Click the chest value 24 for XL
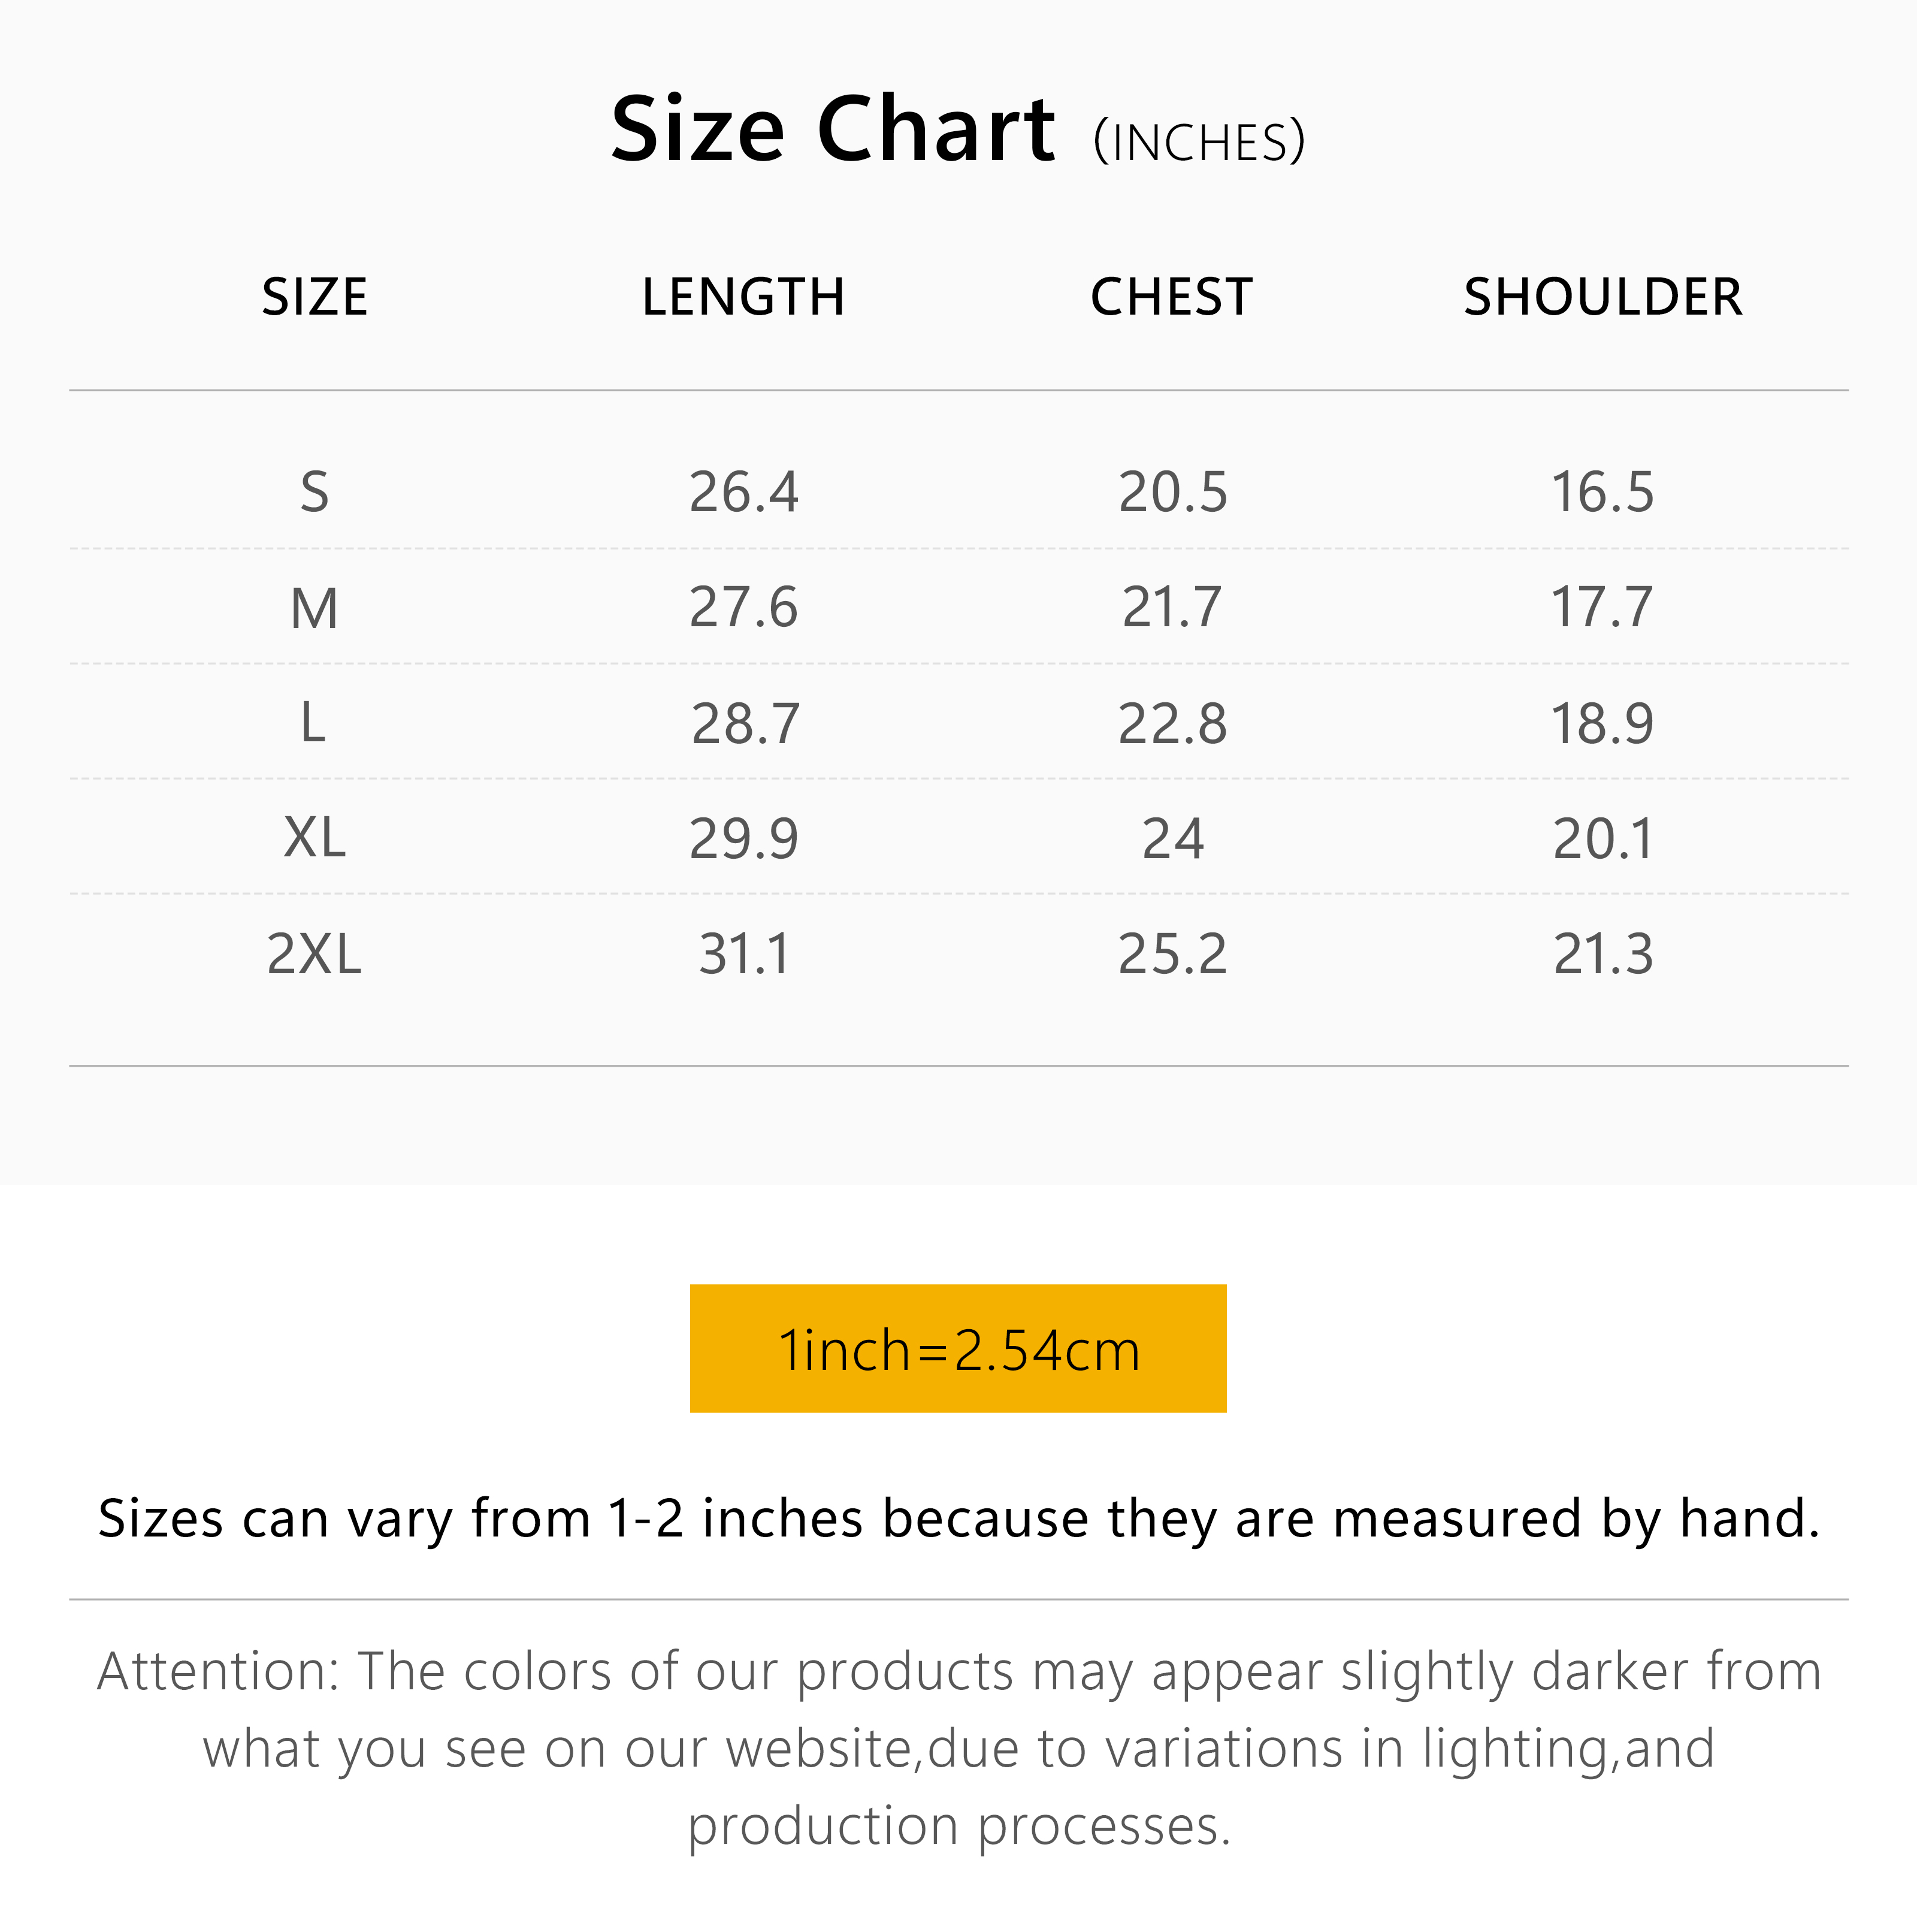1917x1932 pixels. pos(1172,839)
